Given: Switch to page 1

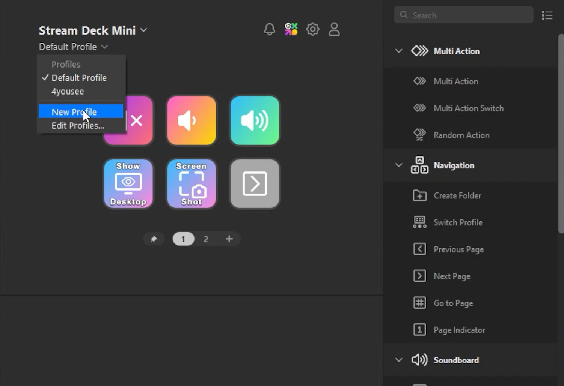Looking at the screenshot, I should pyautogui.click(x=183, y=239).
